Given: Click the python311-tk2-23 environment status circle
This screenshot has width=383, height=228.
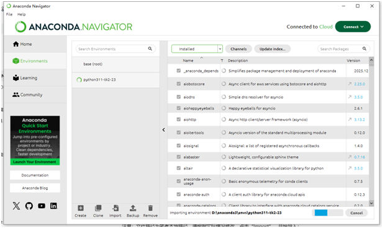Looking at the screenshot, I should (x=79, y=80).
